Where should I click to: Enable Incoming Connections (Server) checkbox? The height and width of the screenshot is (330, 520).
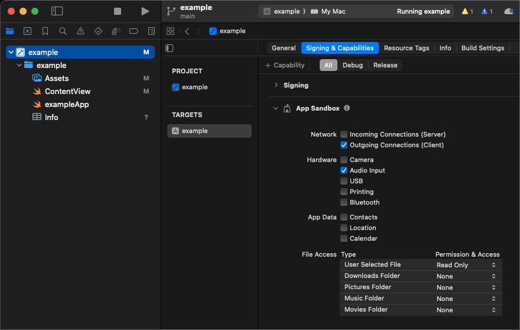point(344,134)
